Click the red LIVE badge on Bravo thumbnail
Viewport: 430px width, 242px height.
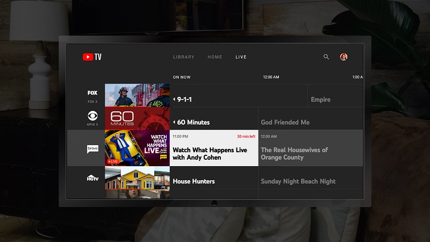[x=113, y=161]
